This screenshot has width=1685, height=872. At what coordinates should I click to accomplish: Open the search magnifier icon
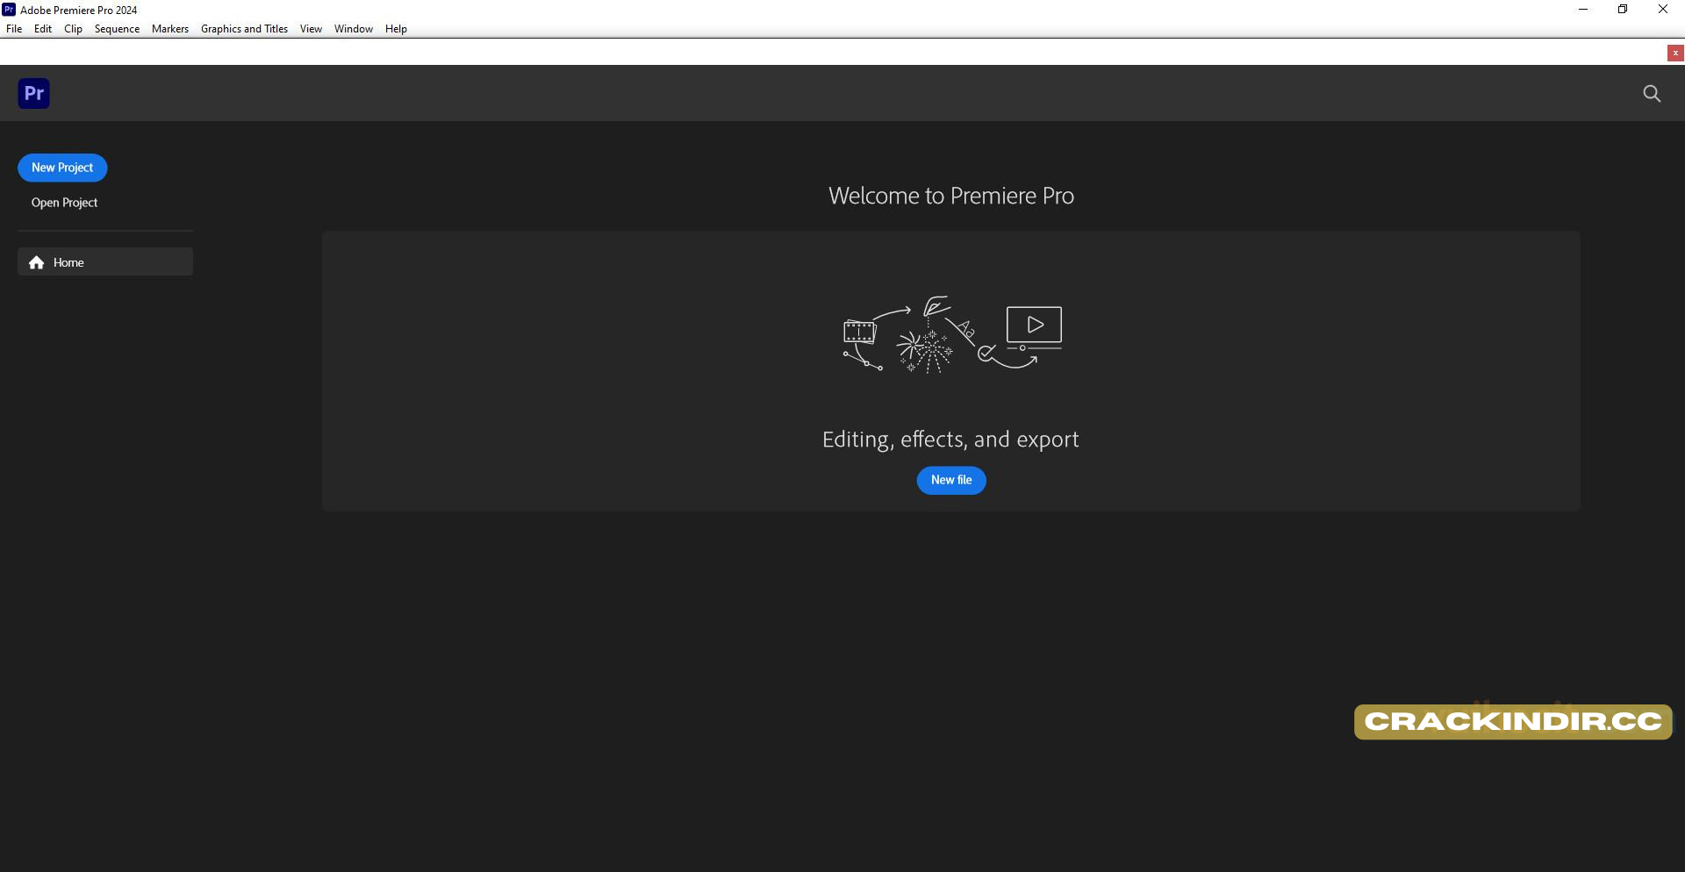[x=1652, y=93]
